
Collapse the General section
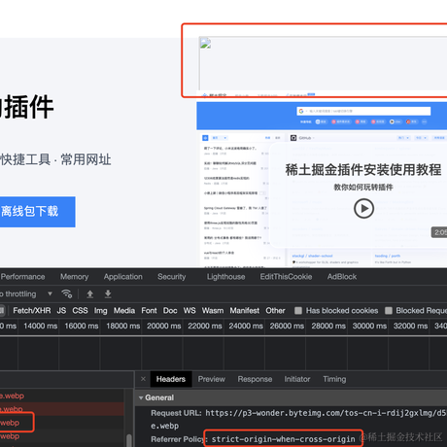[x=141, y=397]
